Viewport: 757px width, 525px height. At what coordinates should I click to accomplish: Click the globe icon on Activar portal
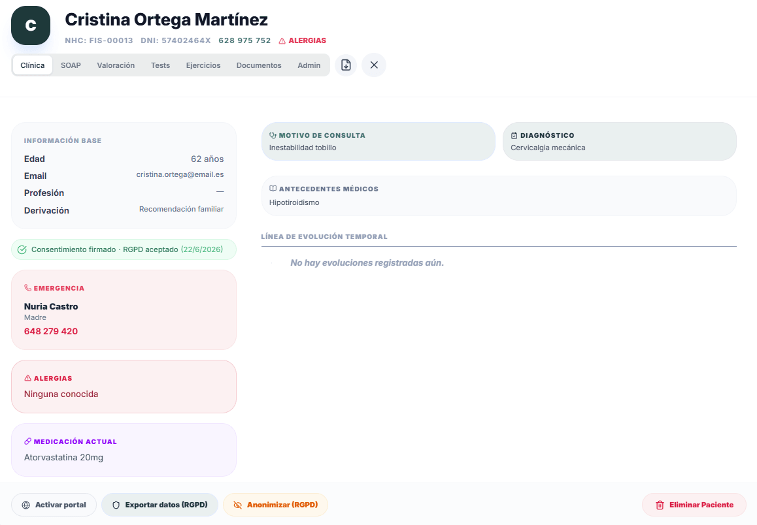[26, 505]
